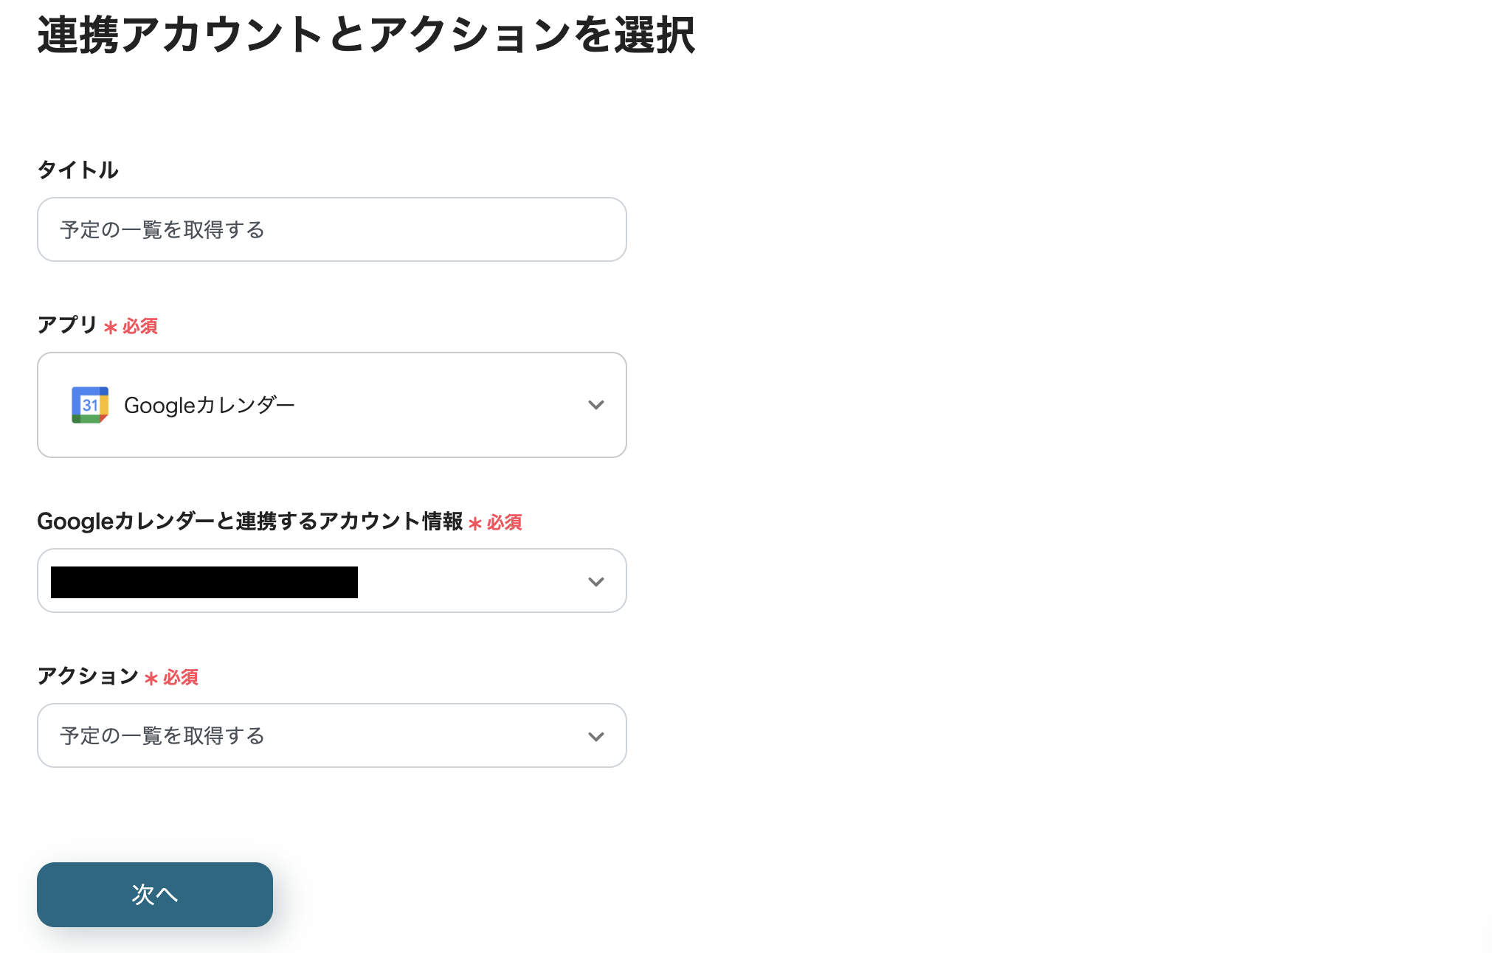Click the 必須 label next to アプリ
The width and height of the screenshot is (1492, 953).
click(139, 326)
